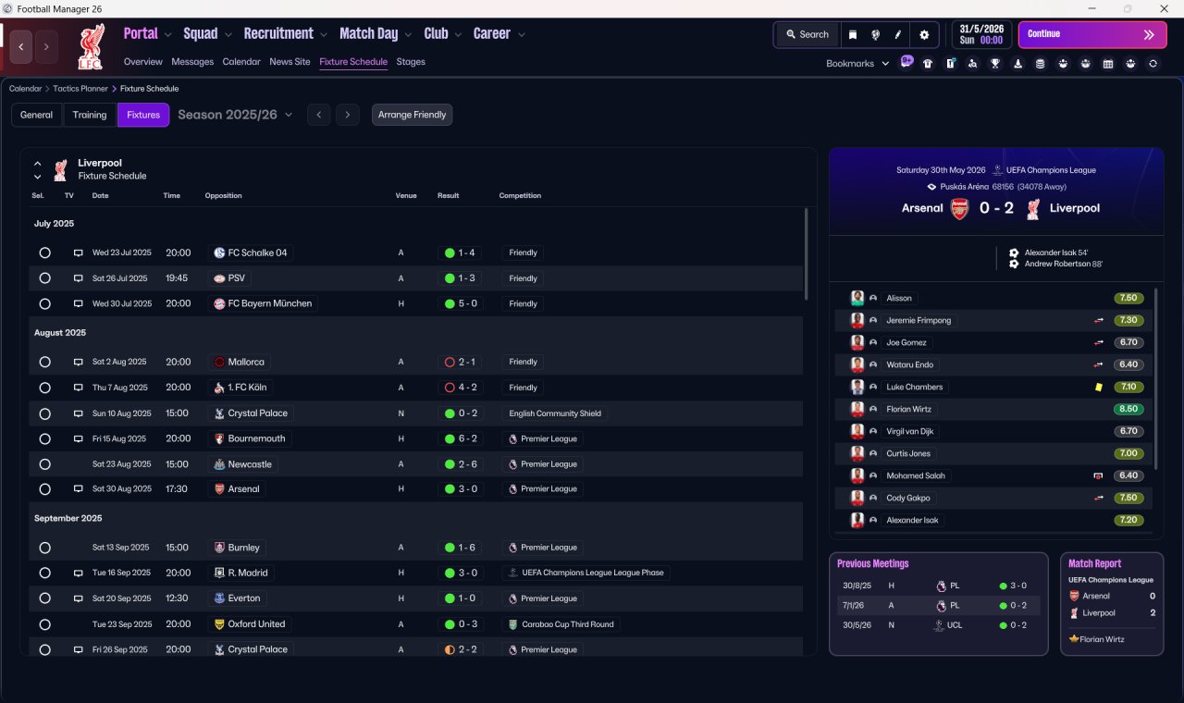The image size is (1184, 703).
Task: Go forward with the right arrow navigation button
Action: 46,47
